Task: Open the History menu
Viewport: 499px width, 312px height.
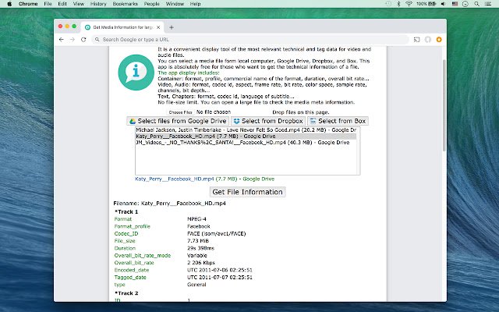Action: coord(98,4)
